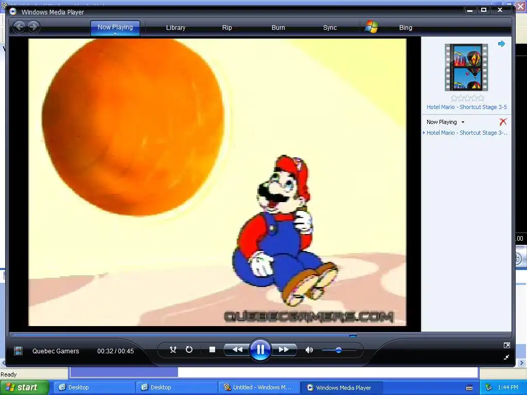The width and height of the screenshot is (527, 395).
Task: Click the Back navigation arrow
Action: tap(20, 27)
